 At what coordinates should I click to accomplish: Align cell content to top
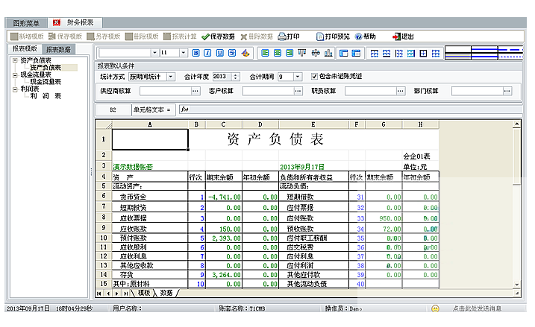[302, 53]
